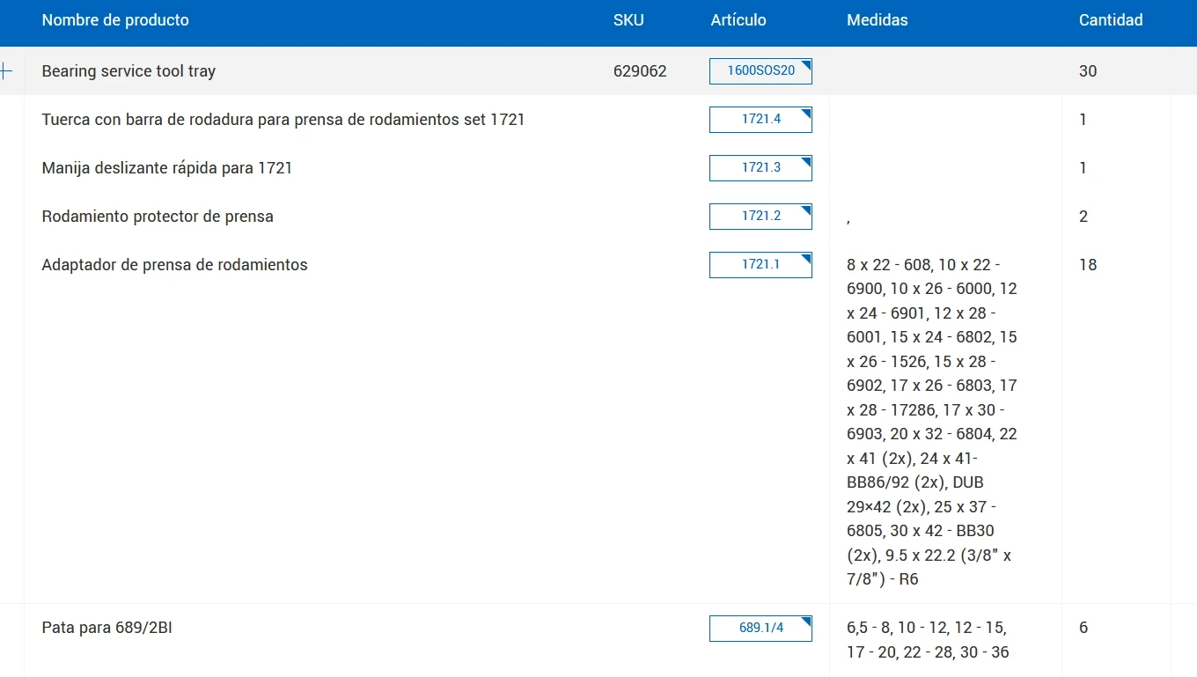The width and height of the screenshot is (1197, 677).
Task: Click the Cantidad column header
Action: (1111, 20)
